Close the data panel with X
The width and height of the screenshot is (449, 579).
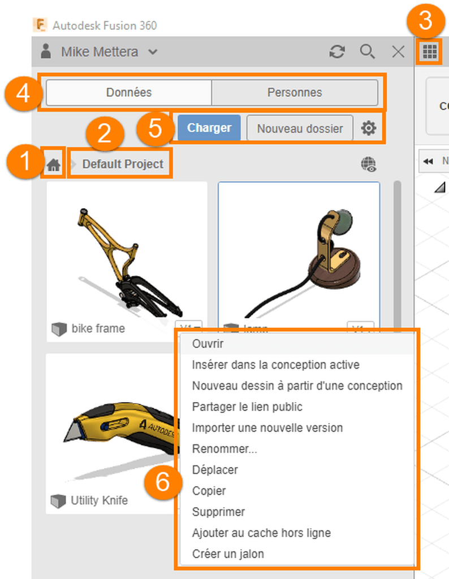pos(398,51)
